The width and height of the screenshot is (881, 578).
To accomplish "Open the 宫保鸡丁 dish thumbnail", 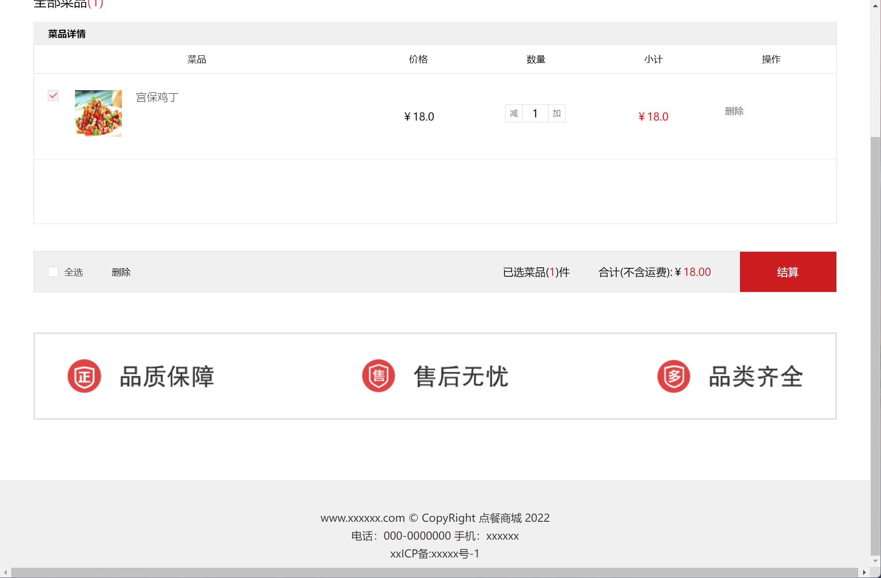I will (98, 113).
